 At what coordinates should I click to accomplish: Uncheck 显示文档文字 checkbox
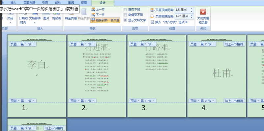coord(125,20)
